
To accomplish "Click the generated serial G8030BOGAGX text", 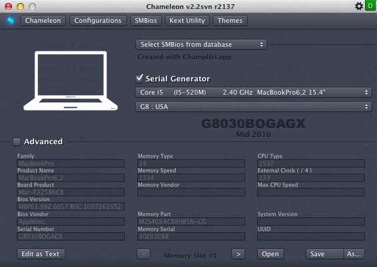I will [253, 124].
